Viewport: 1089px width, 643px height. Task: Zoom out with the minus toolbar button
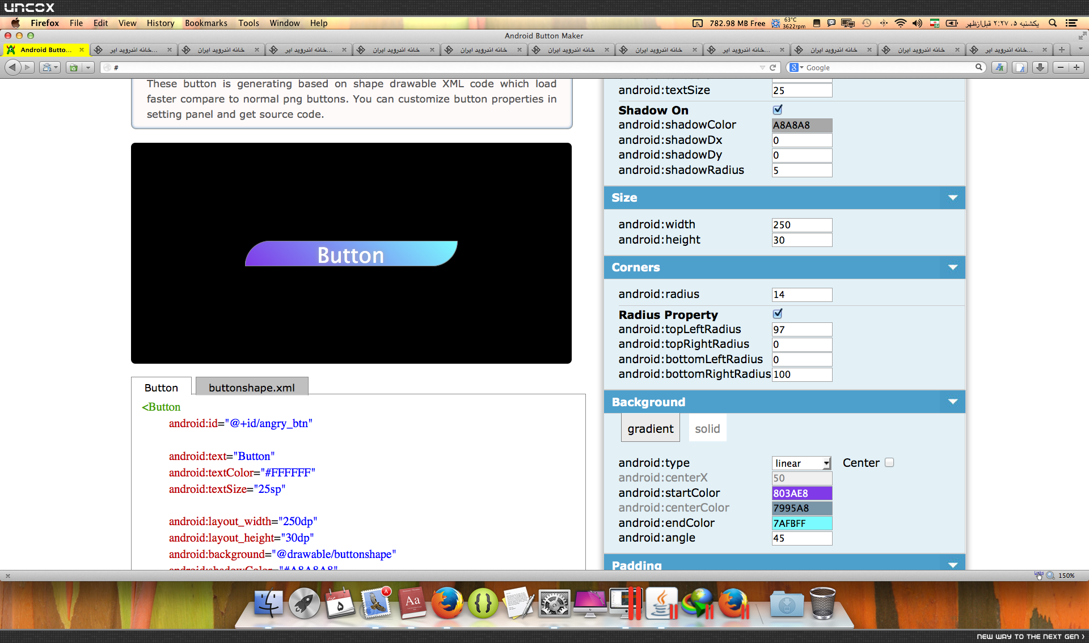(1060, 67)
